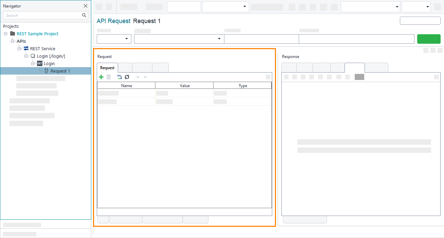
Task: Open the endpoint combo box dropdown
Action: tap(219, 39)
